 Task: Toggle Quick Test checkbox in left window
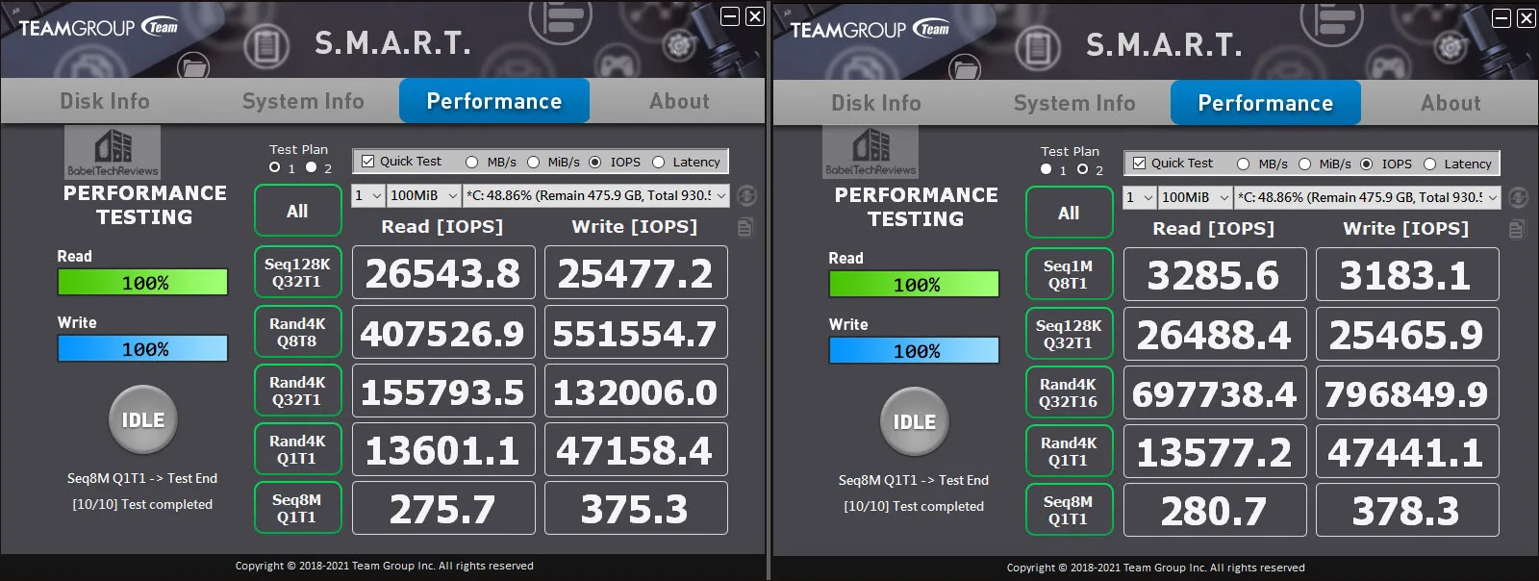pyautogui.click(x=367, y=162)
